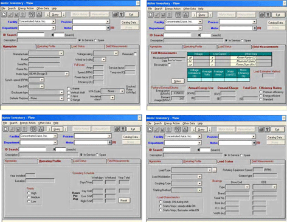Viewport: 287px width, 222px height.
Task: Enable the C-face checkbox
Action: 69,96
